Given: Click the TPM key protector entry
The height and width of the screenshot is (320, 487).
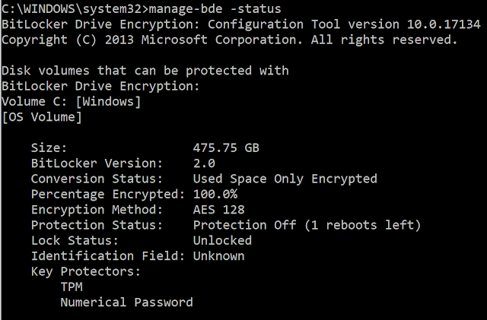Looking at the screenshot, I should (72, 287).
